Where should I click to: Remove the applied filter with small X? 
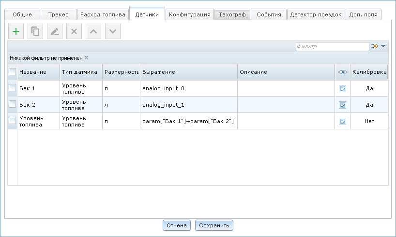[x=86, y=57]
